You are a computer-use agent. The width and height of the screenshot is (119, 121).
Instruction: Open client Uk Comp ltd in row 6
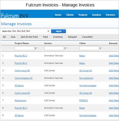coord(86,93)
